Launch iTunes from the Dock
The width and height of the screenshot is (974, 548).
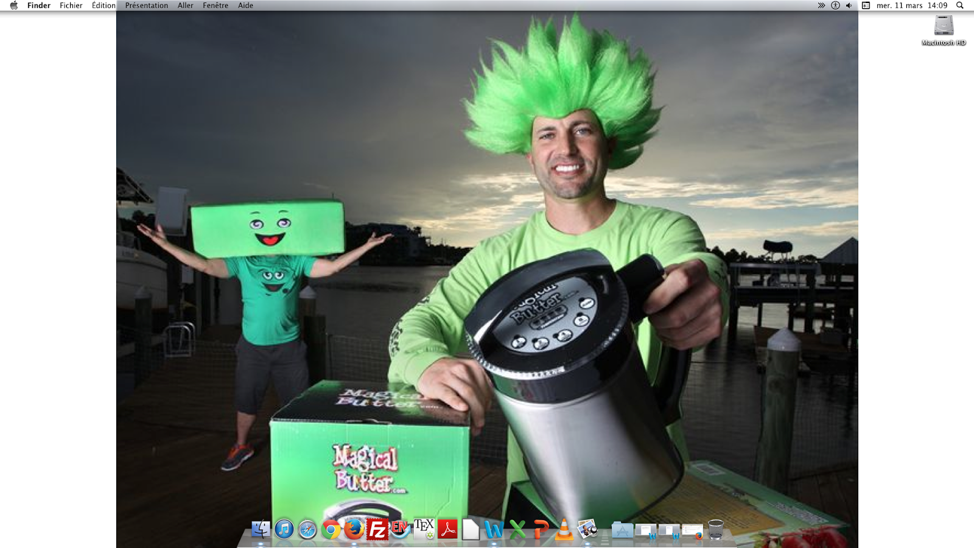pyautogui.click(x=284, y=529)
